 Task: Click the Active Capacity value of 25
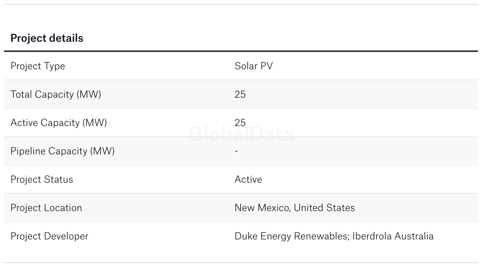tap(240, 122)
